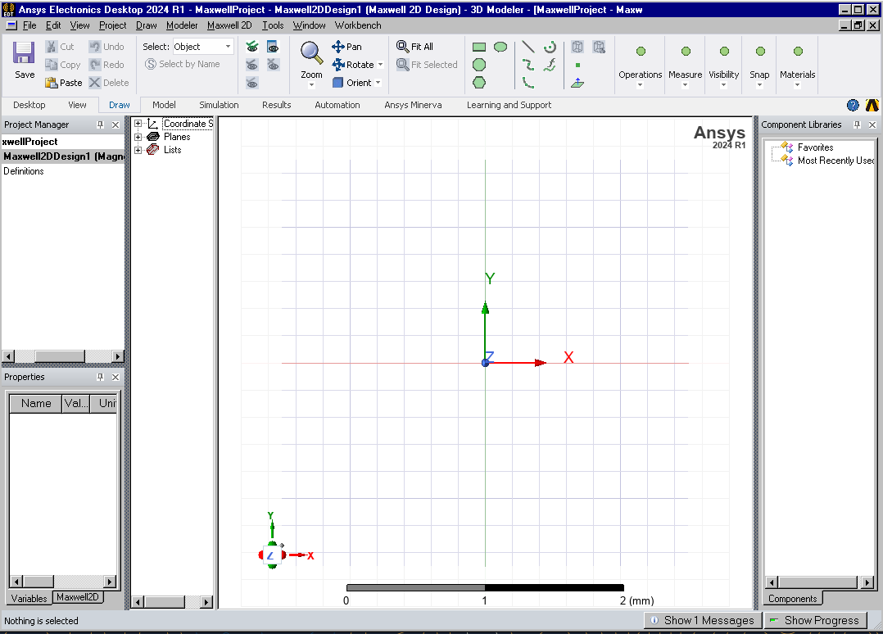883x634 pixels.
Task: Open the blue help question icon
Action: coord(853,105)
